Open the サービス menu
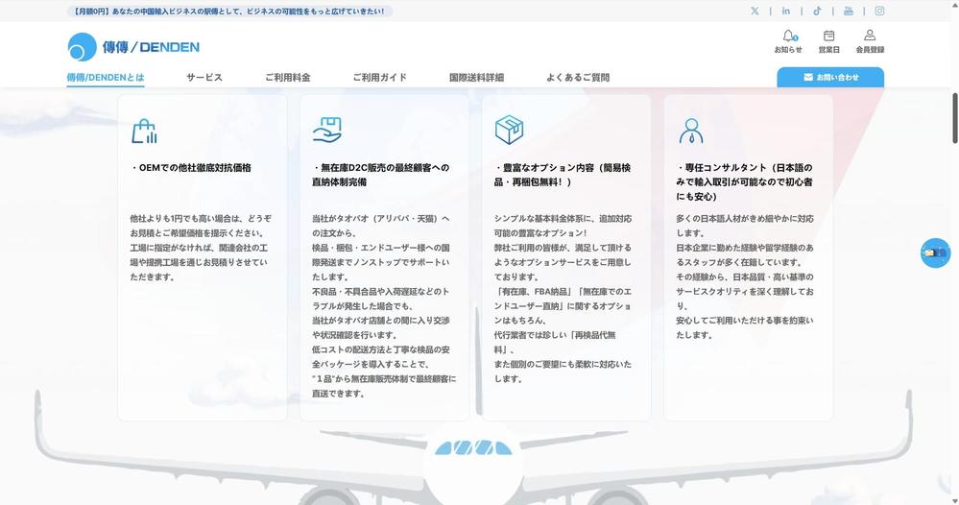 point(204,78)
